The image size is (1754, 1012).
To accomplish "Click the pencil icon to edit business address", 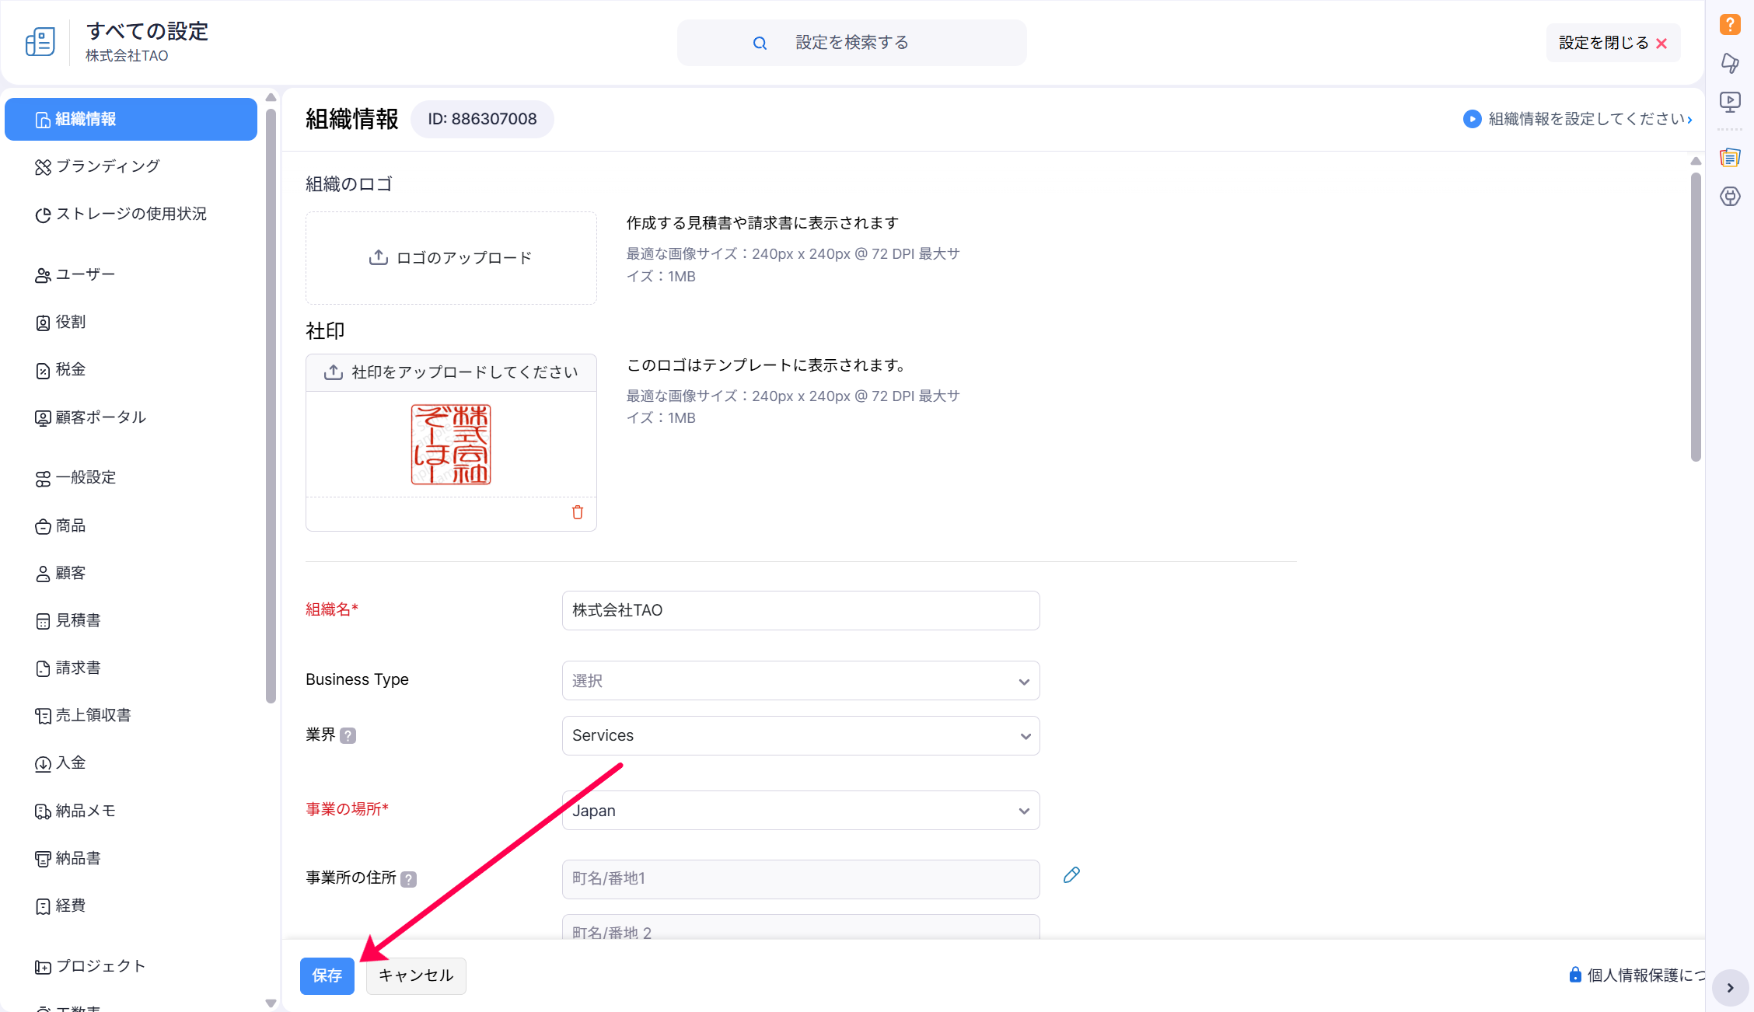I will point(1071,875).
